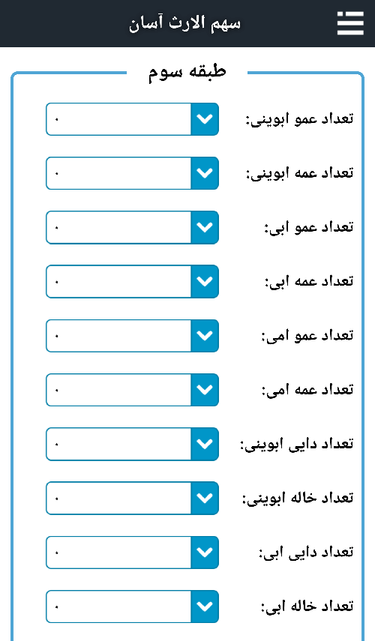The width and height of the screenshot is (375, 641).
Task: Click the chevron arrow for تعداد عمو ابی
Action: tap(205, 227)
